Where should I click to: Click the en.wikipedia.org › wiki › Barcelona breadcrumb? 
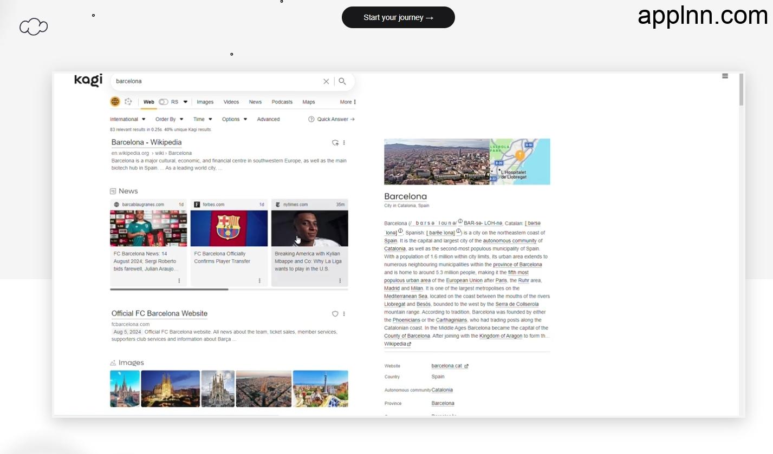point(151,153)
